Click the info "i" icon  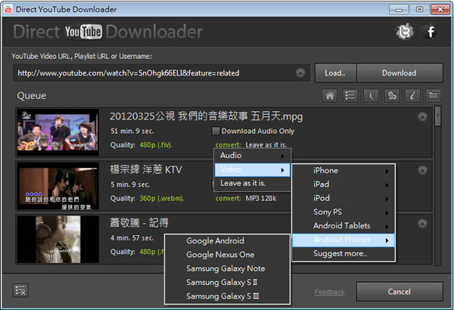coord(412,95)
